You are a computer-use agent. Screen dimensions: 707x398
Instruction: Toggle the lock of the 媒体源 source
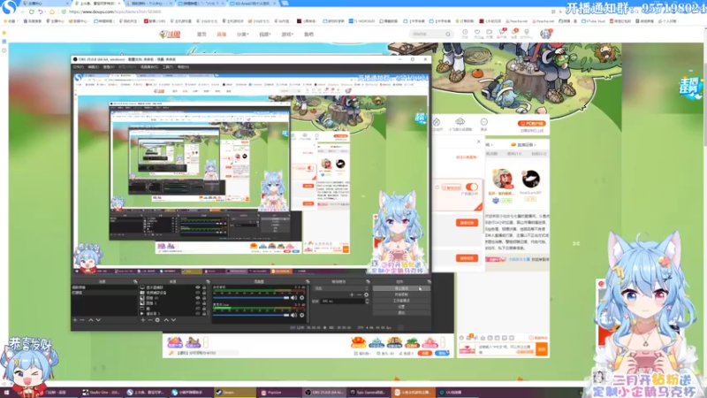[x=204, y=313]
